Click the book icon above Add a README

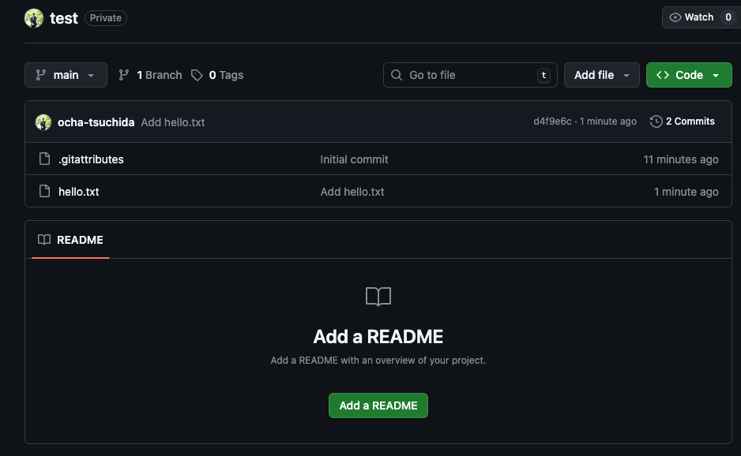click(x=378, y=297)
